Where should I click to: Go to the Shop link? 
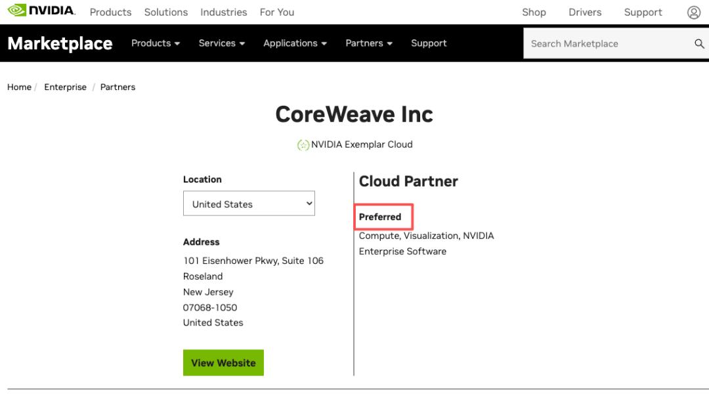534,12
